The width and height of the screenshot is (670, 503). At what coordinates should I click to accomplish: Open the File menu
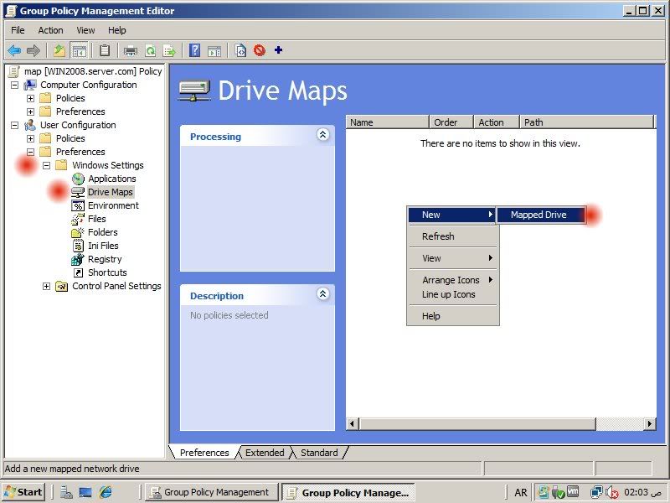click(18, 30)
